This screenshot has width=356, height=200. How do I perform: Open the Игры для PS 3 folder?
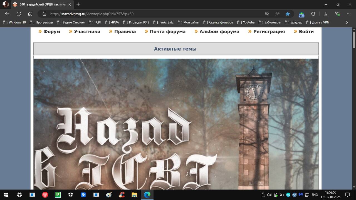[136, 22]
